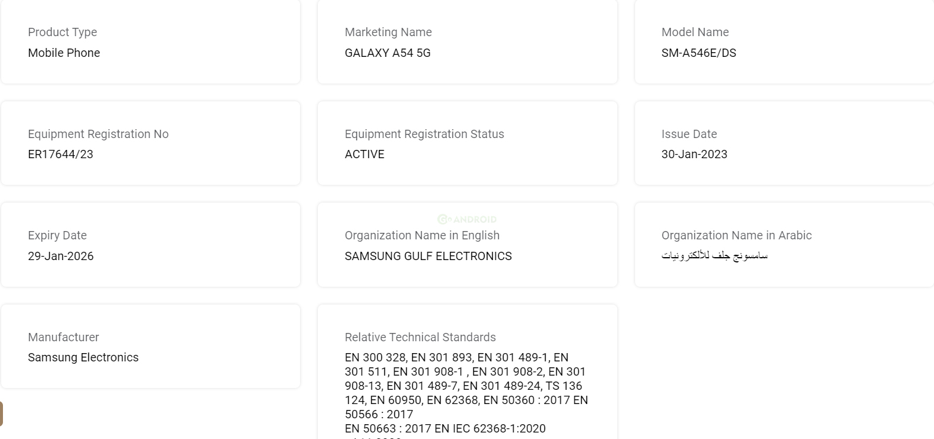
Task: Click the Mobile Phone product type value
Action: click(x=64, y=53)
